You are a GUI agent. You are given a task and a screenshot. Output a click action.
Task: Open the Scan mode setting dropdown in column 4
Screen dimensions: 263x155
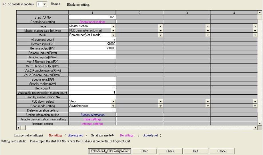255,106
